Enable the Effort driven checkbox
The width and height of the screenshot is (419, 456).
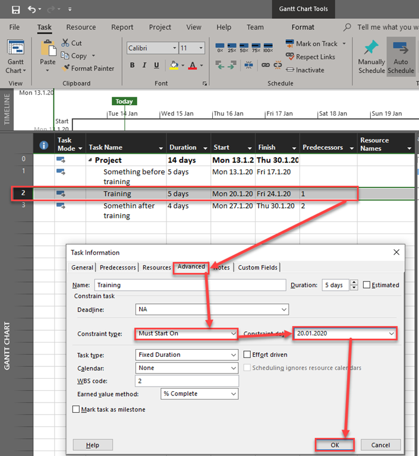click(x=248, y=354)
